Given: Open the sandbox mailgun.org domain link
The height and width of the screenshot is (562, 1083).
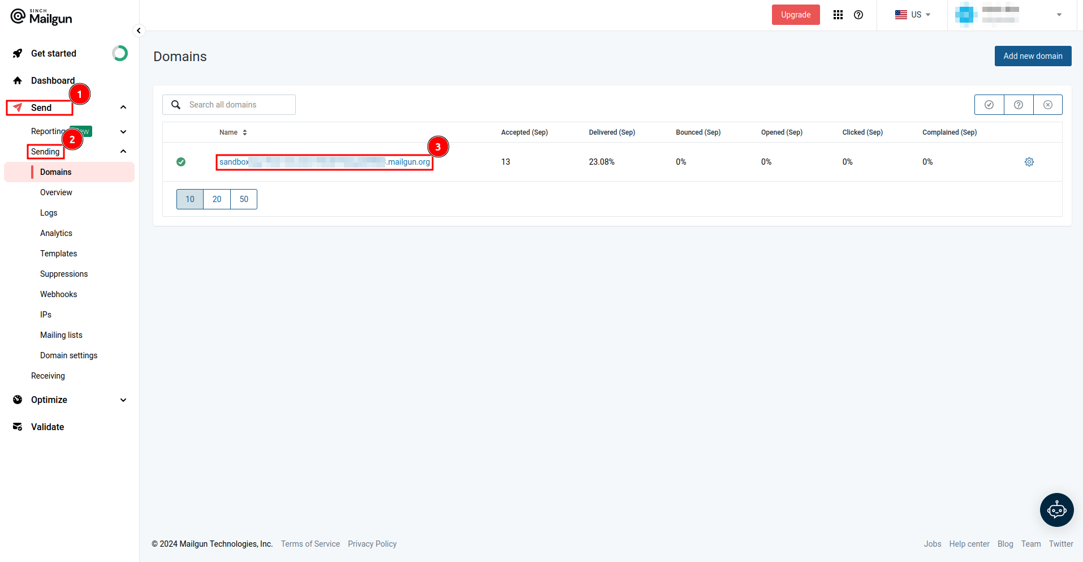Looking at the screenshot, I should pos(325,162).
